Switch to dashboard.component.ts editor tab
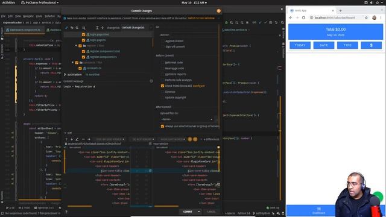386x217 pixels. (x=25, y=30)
